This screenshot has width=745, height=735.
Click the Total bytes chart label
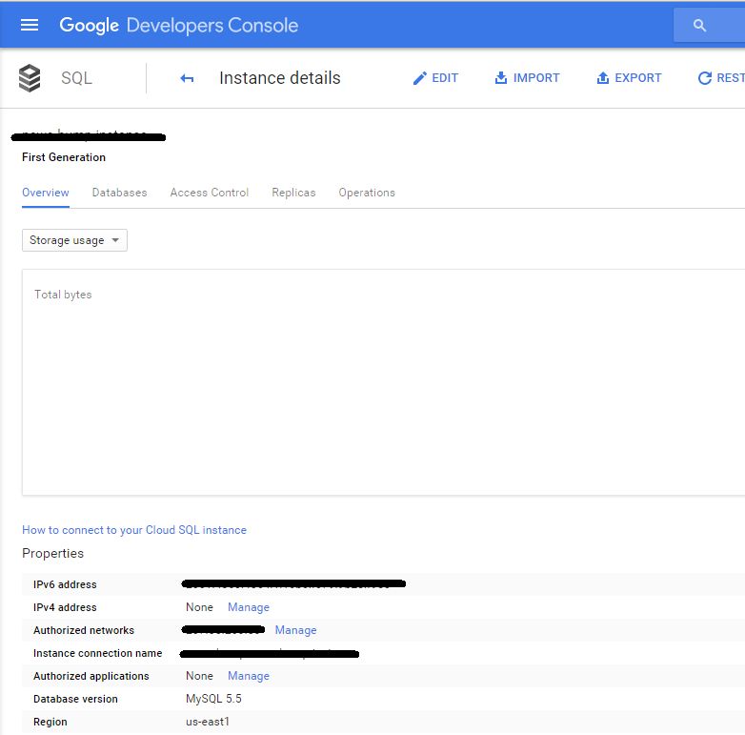pyautogui.click(x=63, y=295)
